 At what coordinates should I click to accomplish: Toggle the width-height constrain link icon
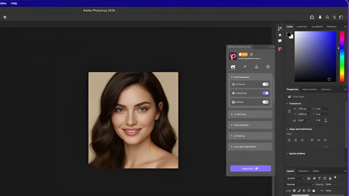(x=289, y=112)
